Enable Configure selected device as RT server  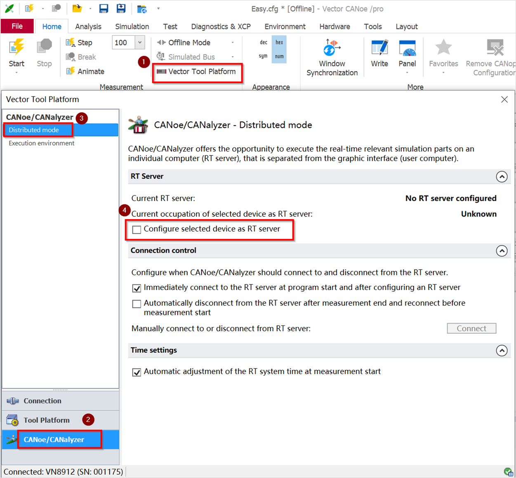(x=137, y=230)
